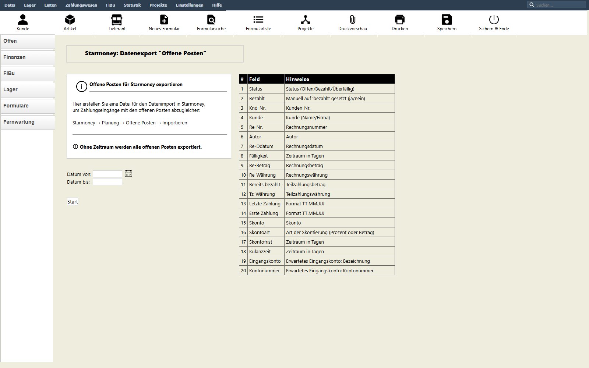Expand the Fernwartung sidebar section
589x368 pixels.
28,122
